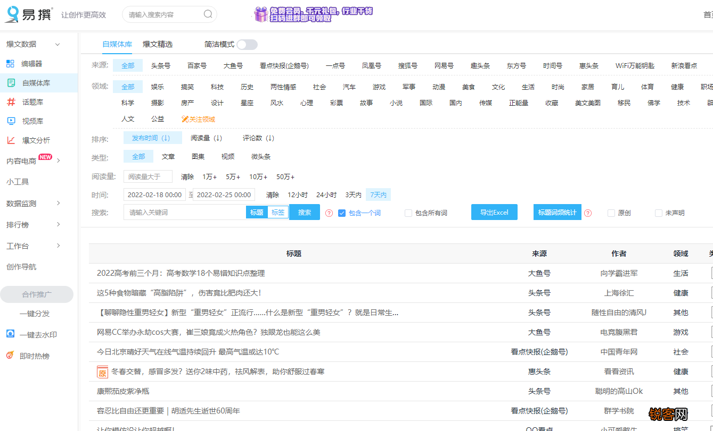Click the 请输入关键词 search field

pos(185,213)
